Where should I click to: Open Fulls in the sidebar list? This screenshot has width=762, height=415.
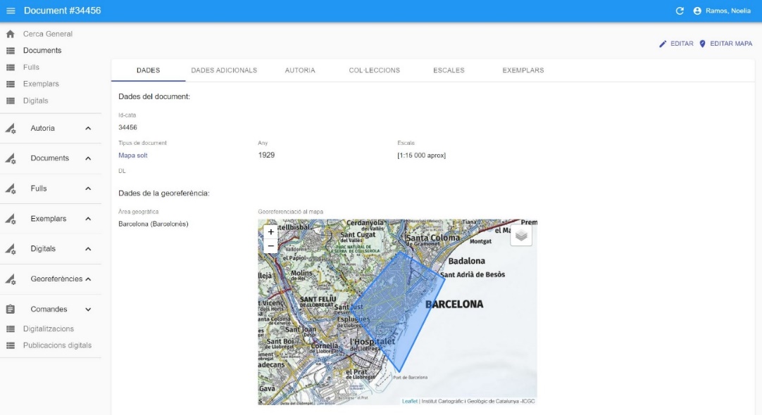click(x=31, y=68)
